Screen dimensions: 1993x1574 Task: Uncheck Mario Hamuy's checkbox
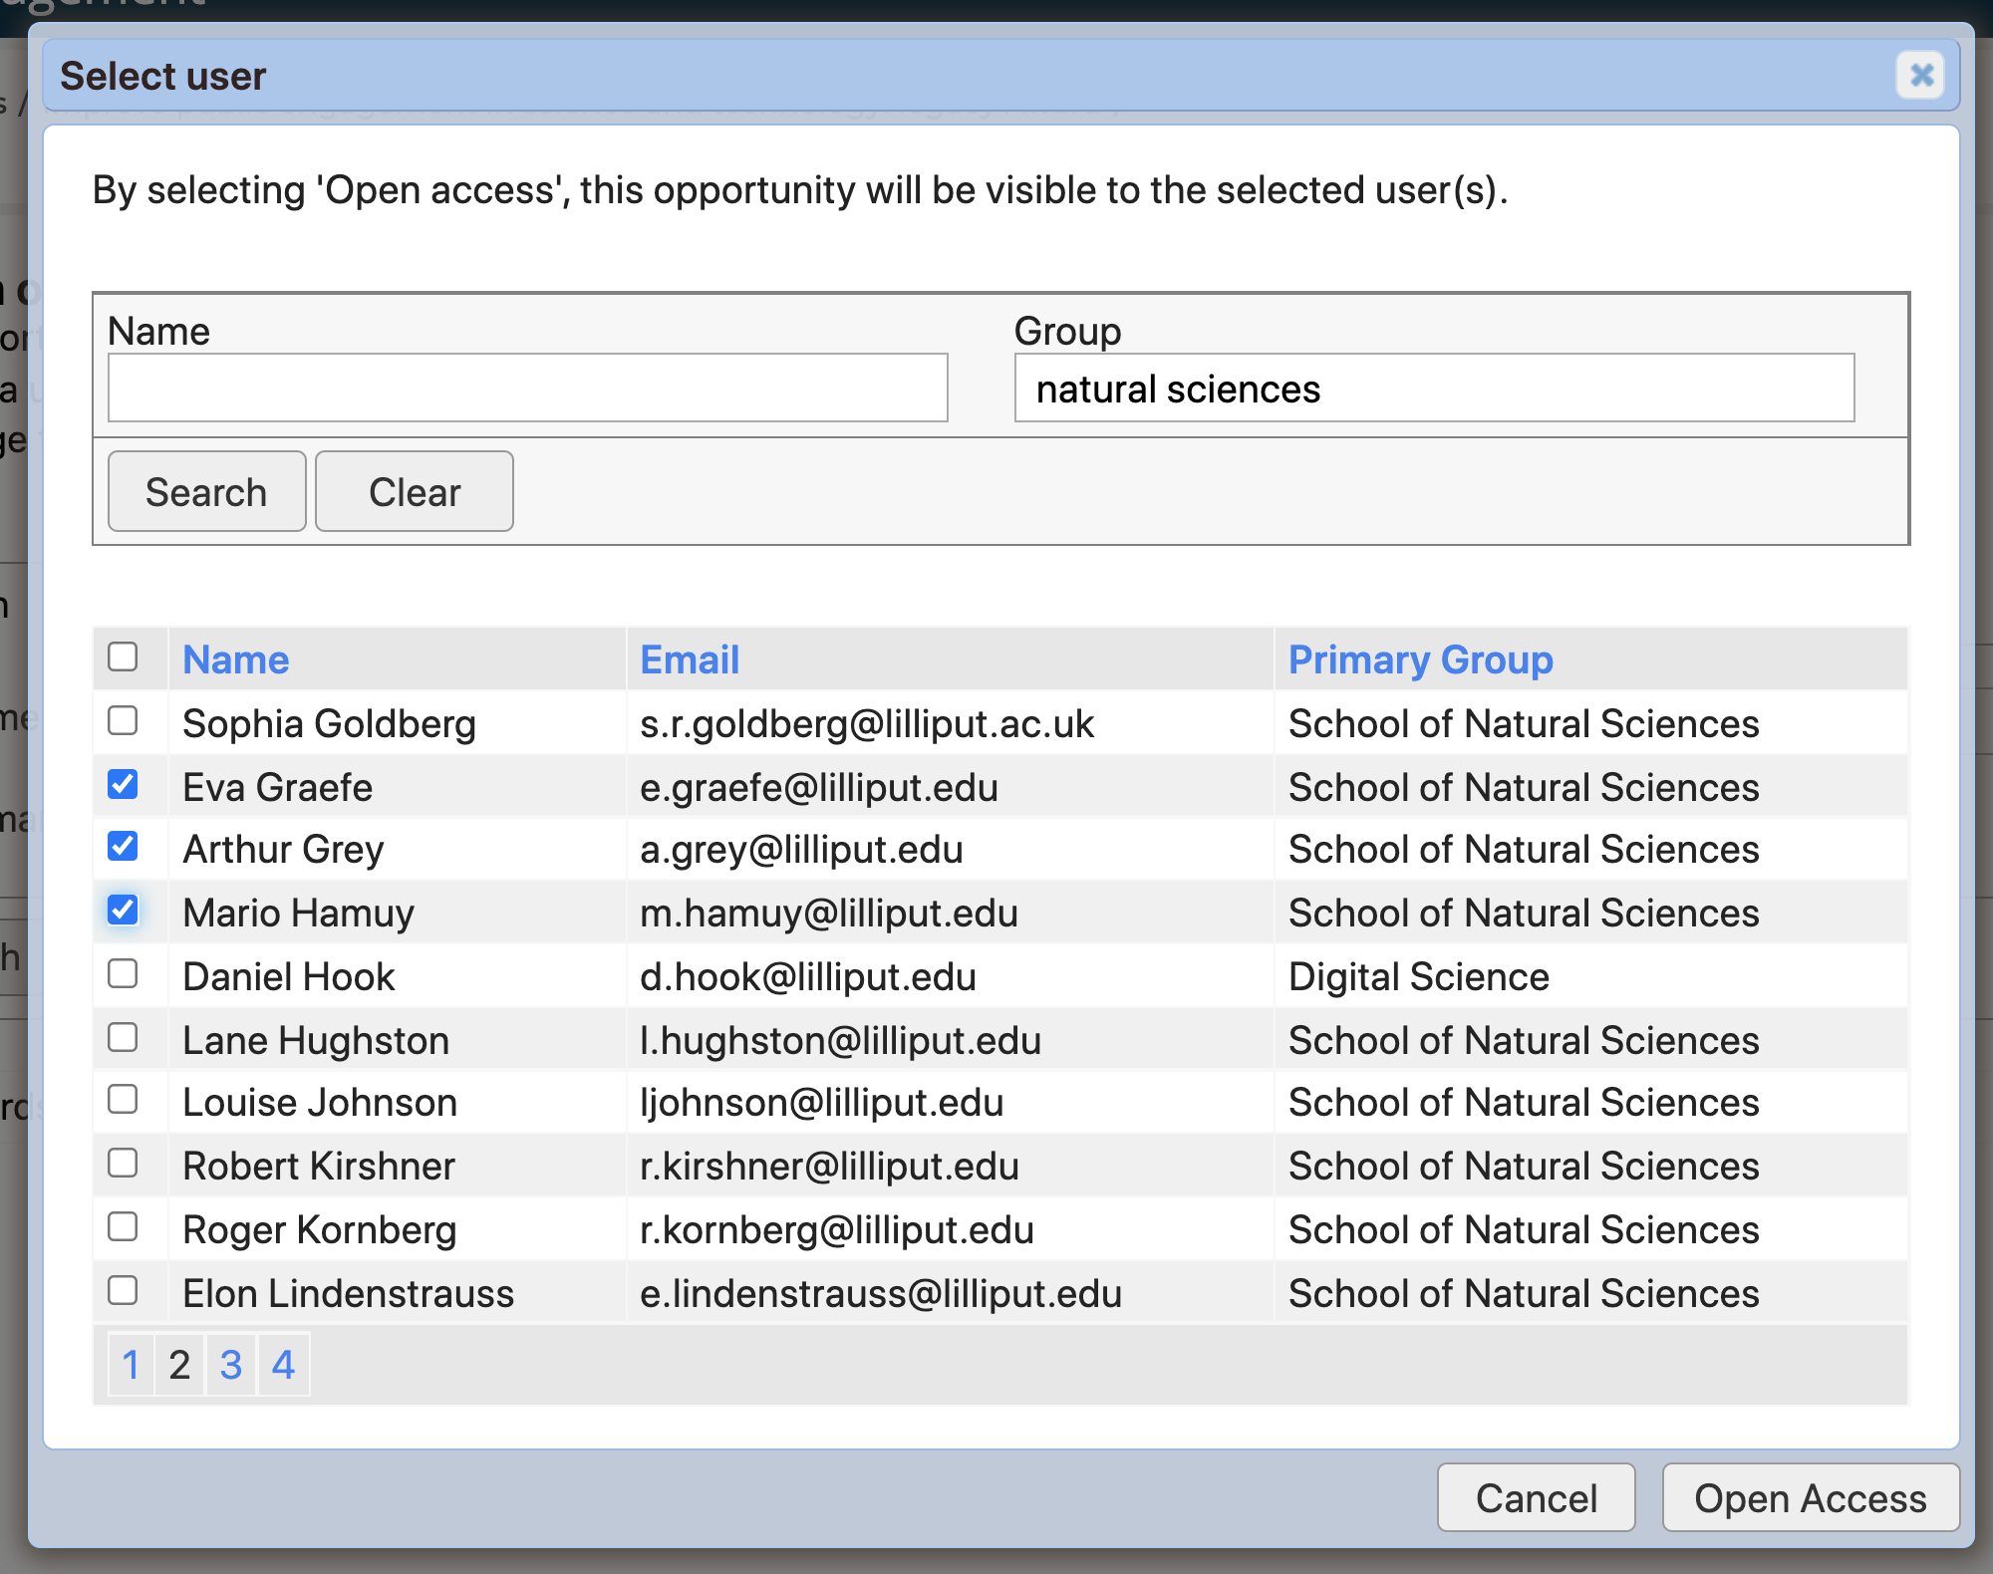(123, 911)
